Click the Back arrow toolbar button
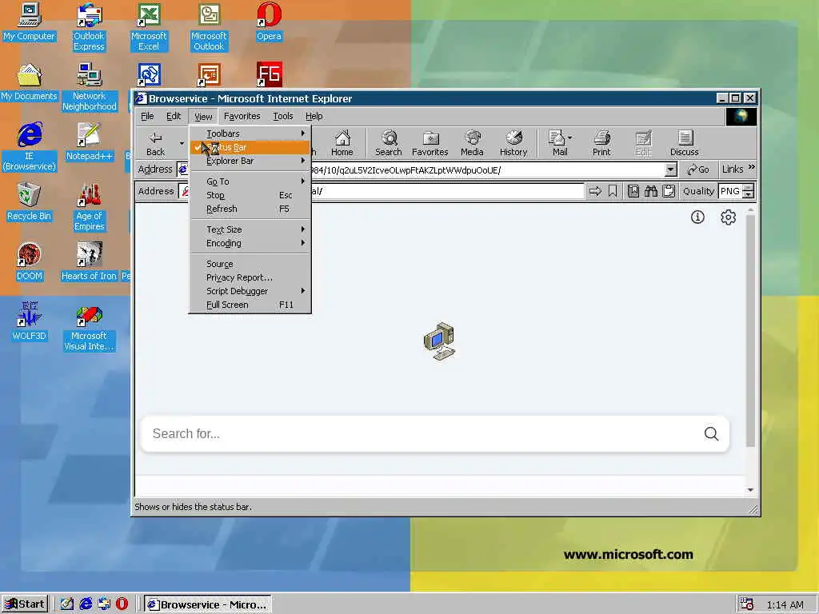 (x=155, y=143)
